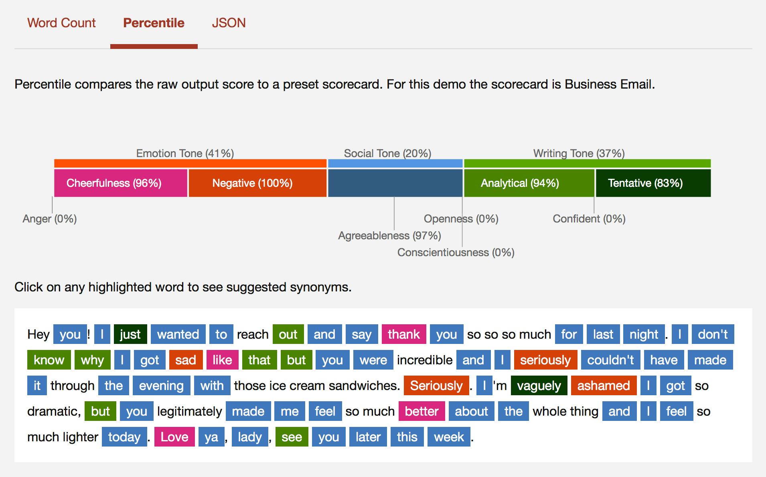The image size is (766, 477).
Task: Click the highlighted word "sad"
Action: pos(186,360)
